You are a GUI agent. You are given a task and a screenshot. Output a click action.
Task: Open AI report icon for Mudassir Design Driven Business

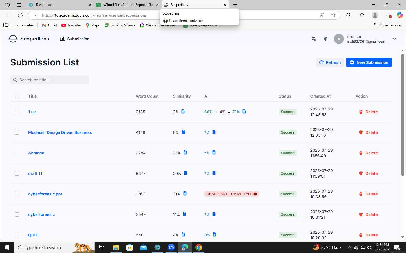pos(214,132)
